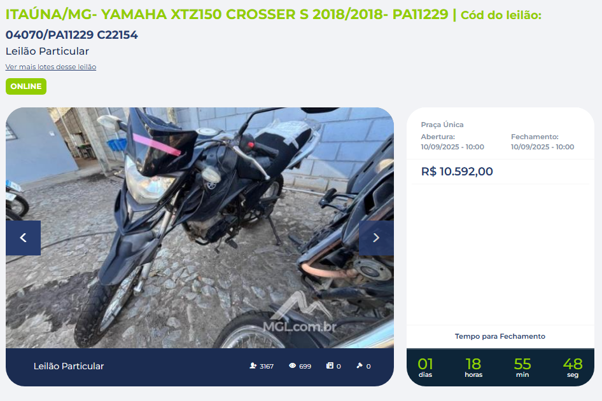Click the countdown days counter
This screenshot has width=602, height=401.
(425, 367)
